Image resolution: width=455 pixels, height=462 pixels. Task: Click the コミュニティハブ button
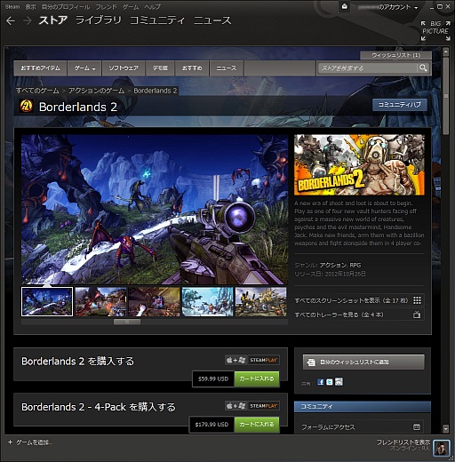tap(400, 105)
